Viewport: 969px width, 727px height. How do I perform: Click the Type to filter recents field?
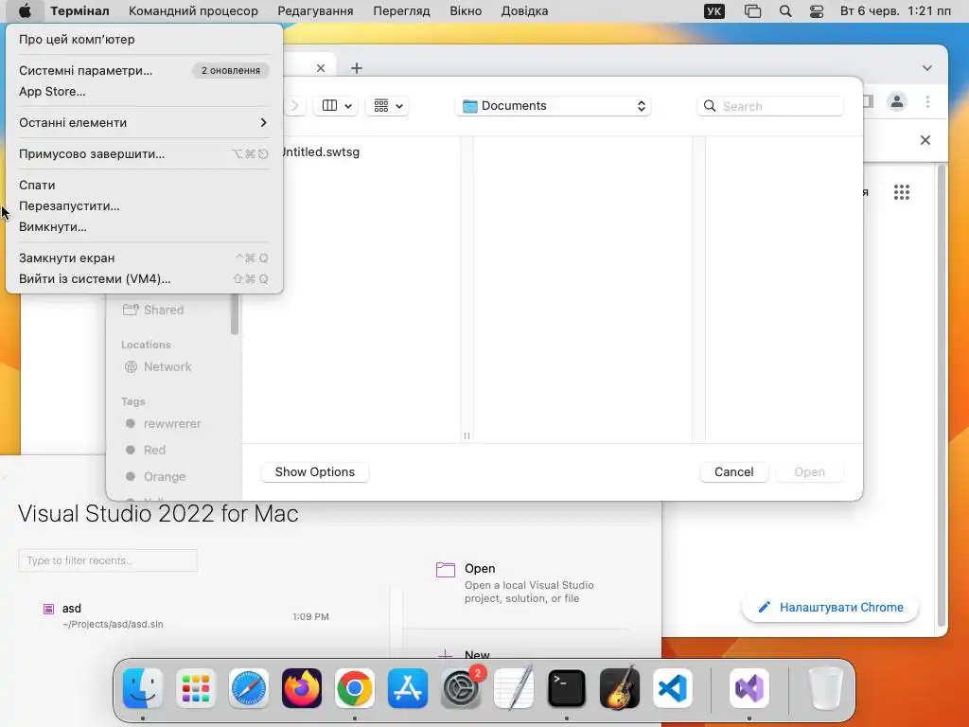108,560
